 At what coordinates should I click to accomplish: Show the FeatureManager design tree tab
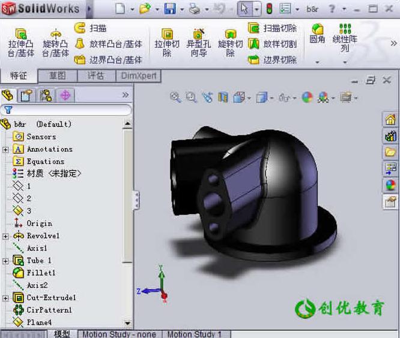point(8,95)
